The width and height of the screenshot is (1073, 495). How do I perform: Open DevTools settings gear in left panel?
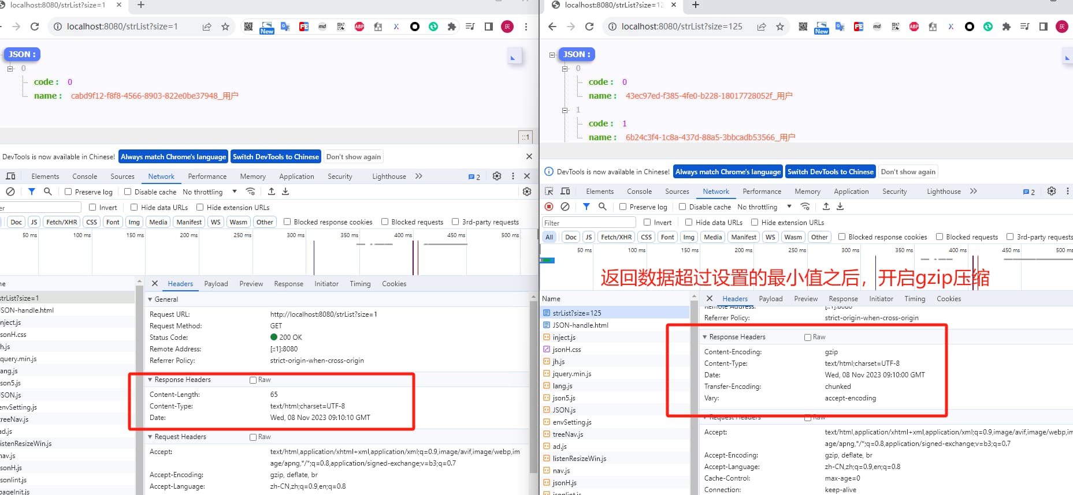[x=496, y=177]
